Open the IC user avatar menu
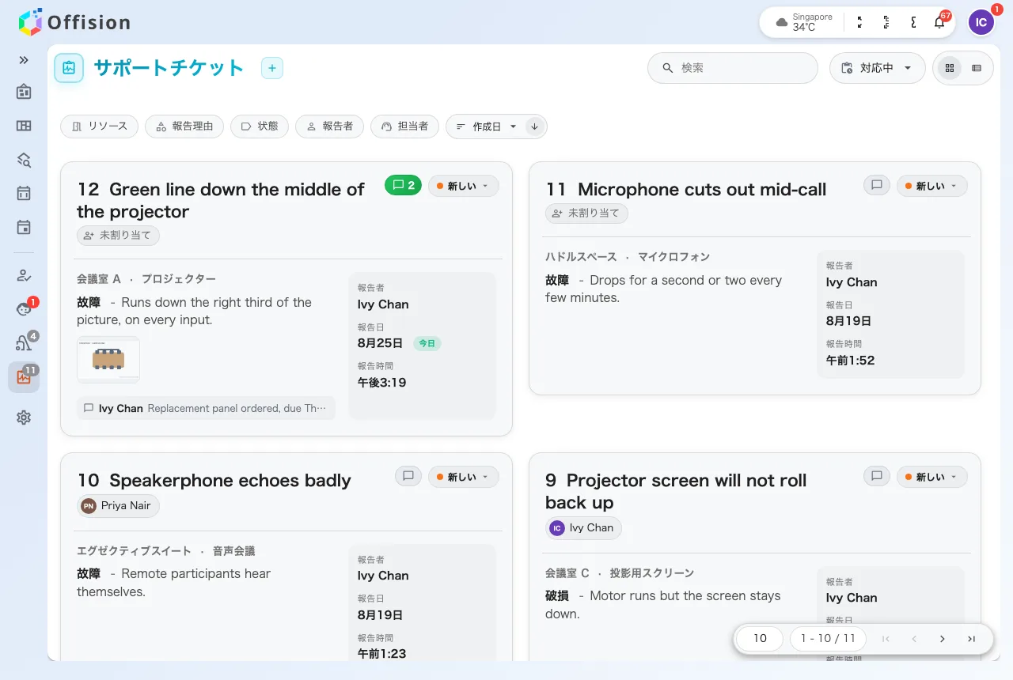Viewport: 1013px width, 680px height. [981, 22]
